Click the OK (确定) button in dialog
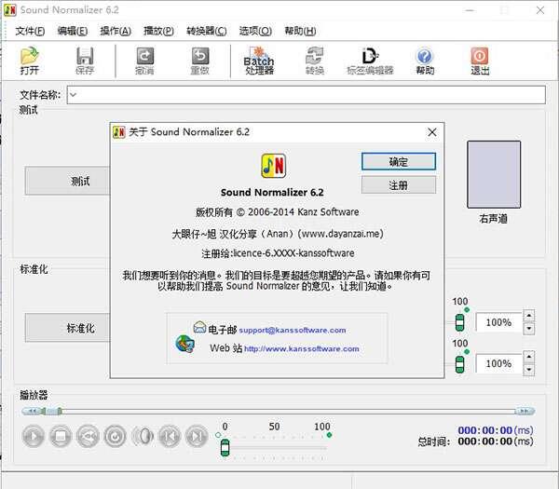This screenshot has height=489, width=559. click(x=398, y=161)
